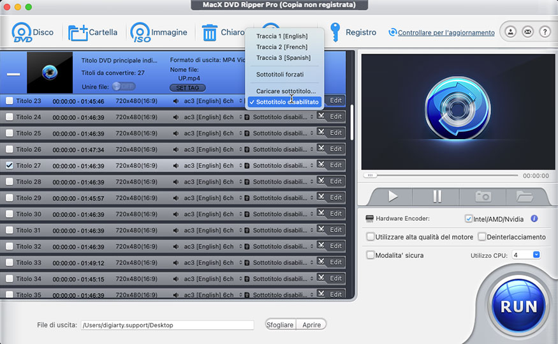
Task: Enable Deinterlacciamento option
Action: pyautogui.click(x=482, y=237)
